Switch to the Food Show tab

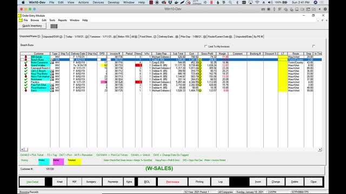148,37
